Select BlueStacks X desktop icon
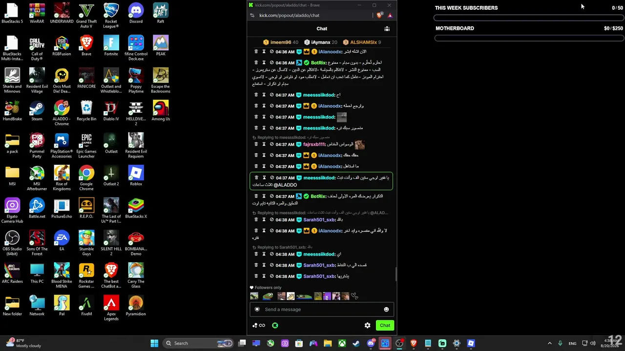The width and height of the screenshot is (625, 351). (136, 209)
